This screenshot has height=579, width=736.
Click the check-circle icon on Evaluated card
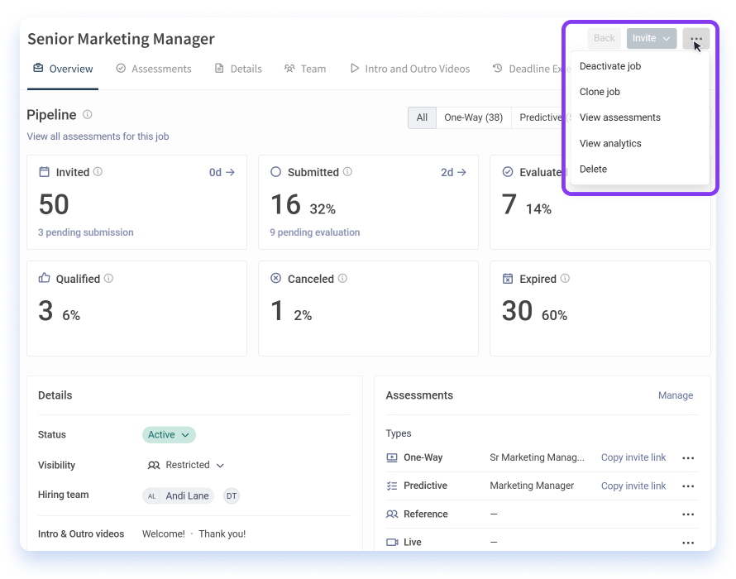[x=508, y=172]
